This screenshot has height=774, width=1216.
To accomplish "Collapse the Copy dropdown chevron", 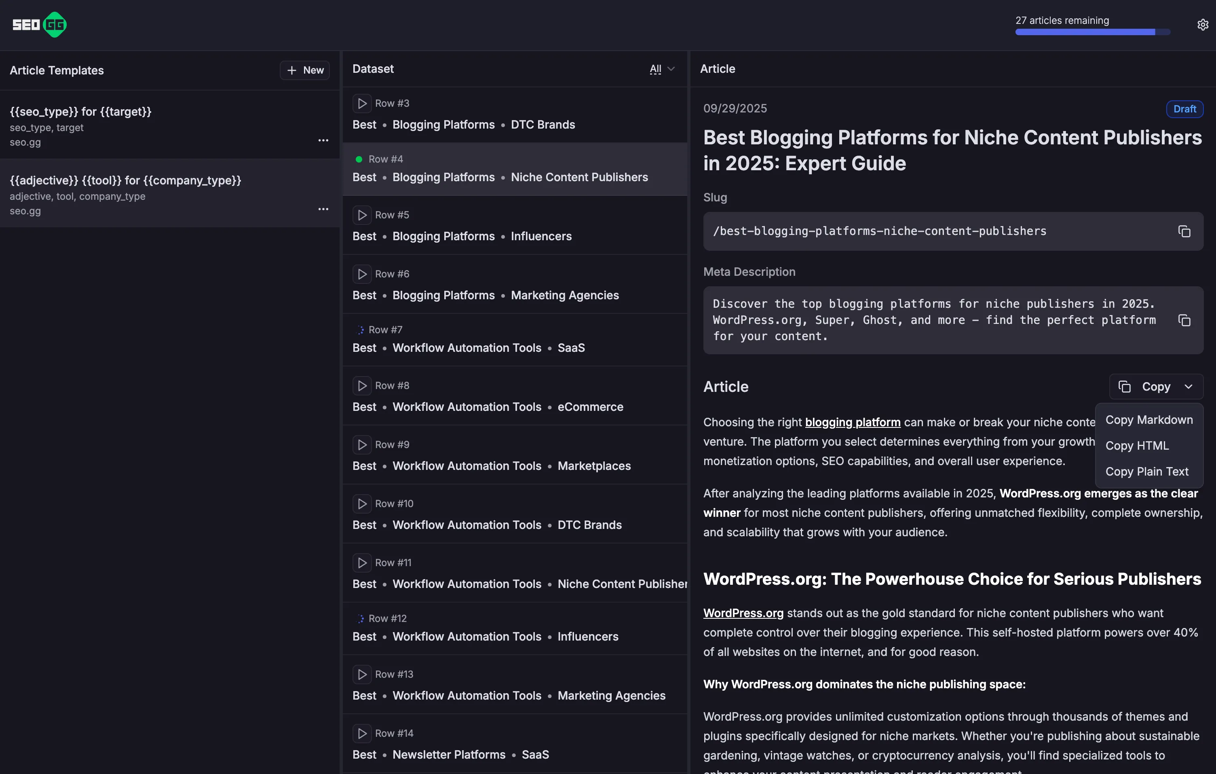I will [1188, 387].
